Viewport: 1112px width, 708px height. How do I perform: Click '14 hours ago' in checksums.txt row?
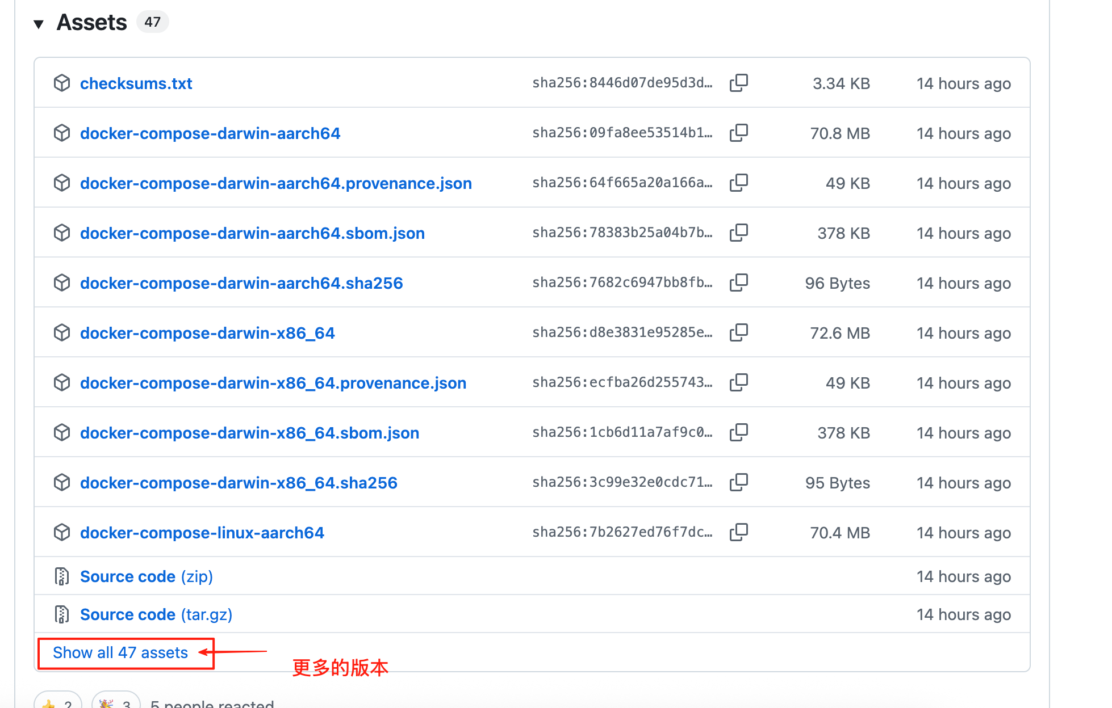964,83
